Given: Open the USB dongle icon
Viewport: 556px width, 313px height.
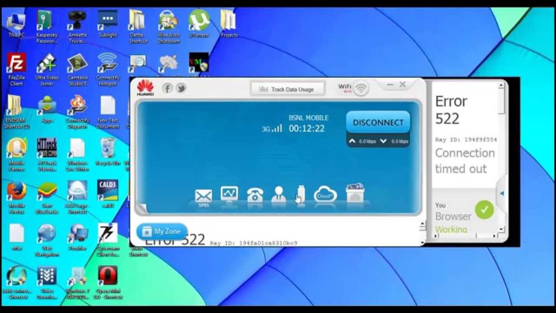Looking at the screenshot, I should coord(301,195).
